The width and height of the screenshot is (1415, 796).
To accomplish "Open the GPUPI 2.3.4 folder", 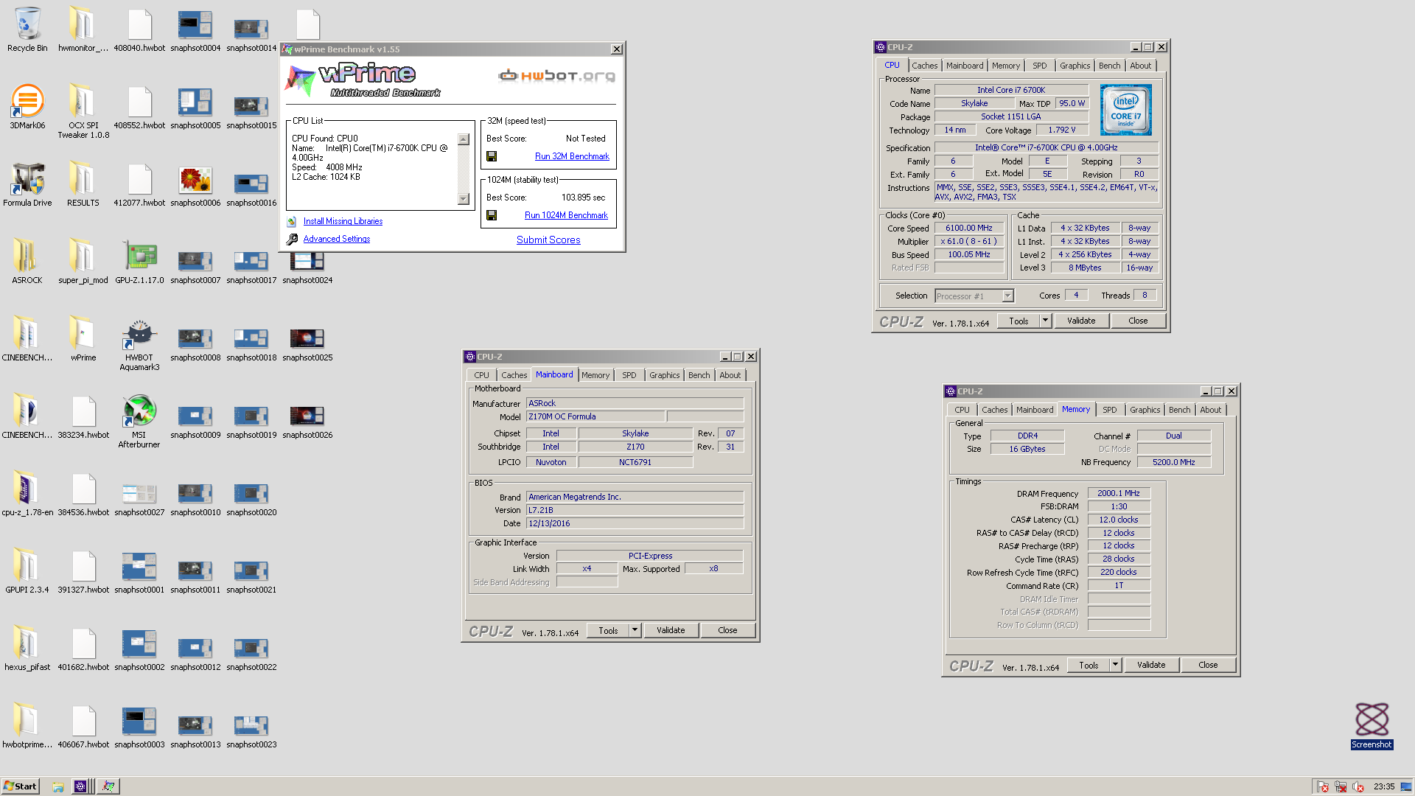I will coord(27,571).
